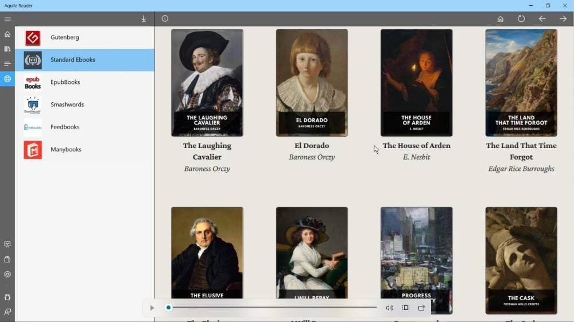Navigate forward with the right arrow
574x322 pixels.
(563, 19)
